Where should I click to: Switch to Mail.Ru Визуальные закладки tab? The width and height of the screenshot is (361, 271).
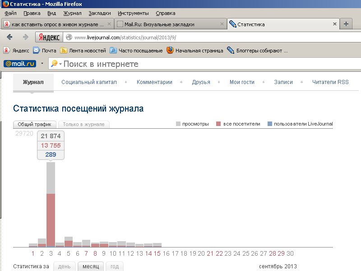click(x=170, y=24)
